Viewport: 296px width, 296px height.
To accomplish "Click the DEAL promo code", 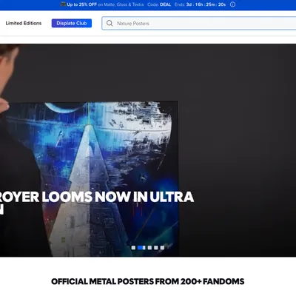I will (165, 4).
